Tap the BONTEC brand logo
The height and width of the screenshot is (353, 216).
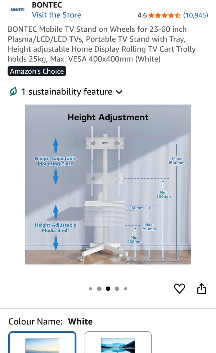[18, 10]
